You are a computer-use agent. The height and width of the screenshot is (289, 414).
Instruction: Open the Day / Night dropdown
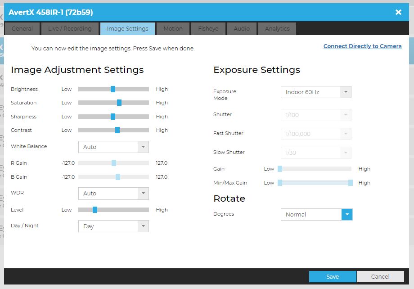[x=113, y=226]
